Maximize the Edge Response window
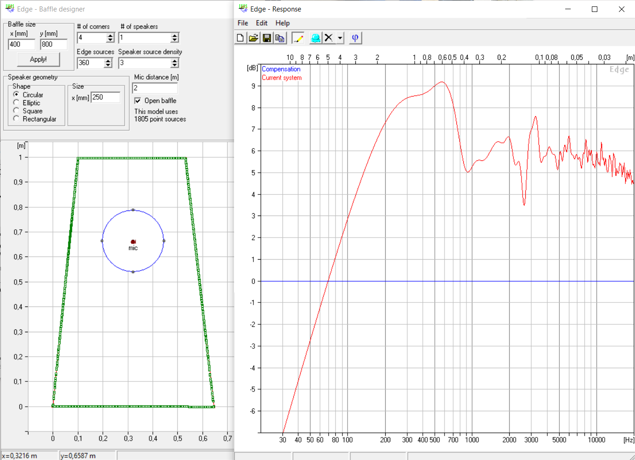Image resolution: width=635 pixels, height=460 pixels. [595, 9]
